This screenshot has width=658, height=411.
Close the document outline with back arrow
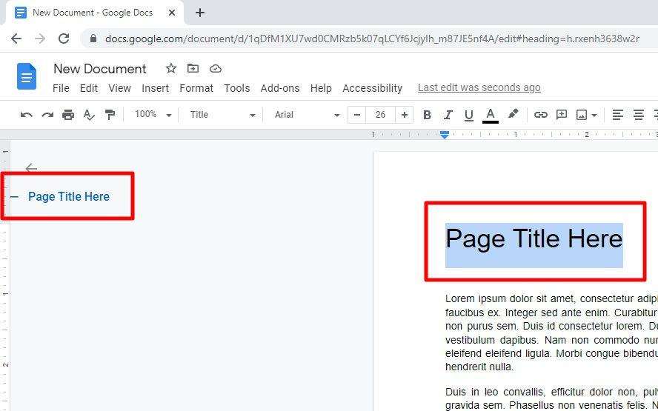coord(31,168)
